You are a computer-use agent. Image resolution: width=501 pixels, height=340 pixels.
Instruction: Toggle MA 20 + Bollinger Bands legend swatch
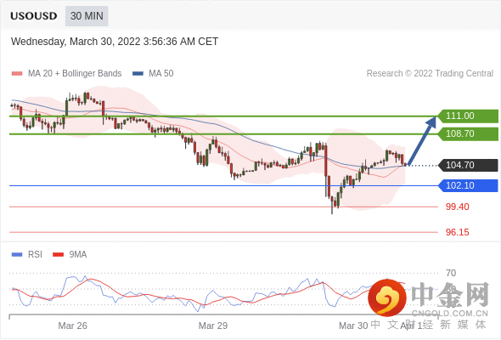coord(17,74)
